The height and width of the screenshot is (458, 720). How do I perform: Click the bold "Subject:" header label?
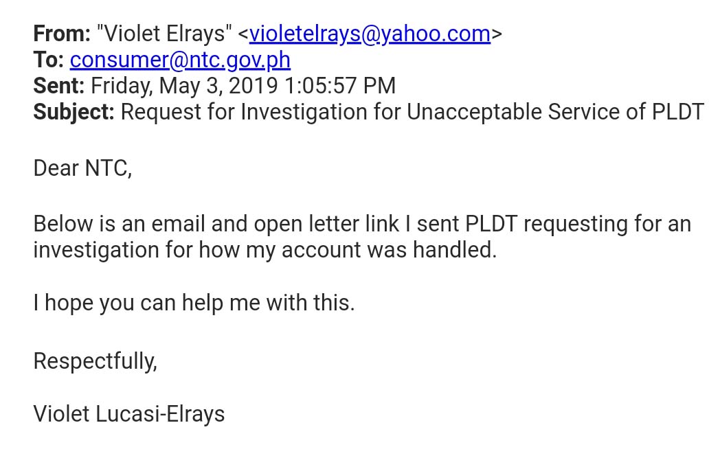74,112
